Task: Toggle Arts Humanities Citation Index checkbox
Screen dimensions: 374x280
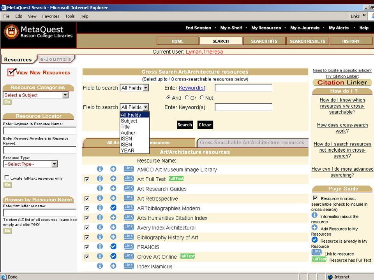Action: (x=87, y=218)
